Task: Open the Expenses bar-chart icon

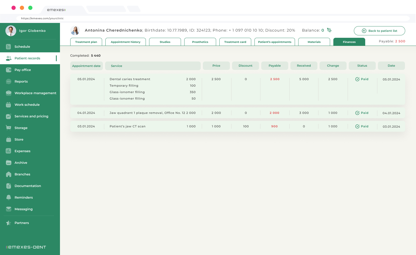Action: (x=9, y=151)
